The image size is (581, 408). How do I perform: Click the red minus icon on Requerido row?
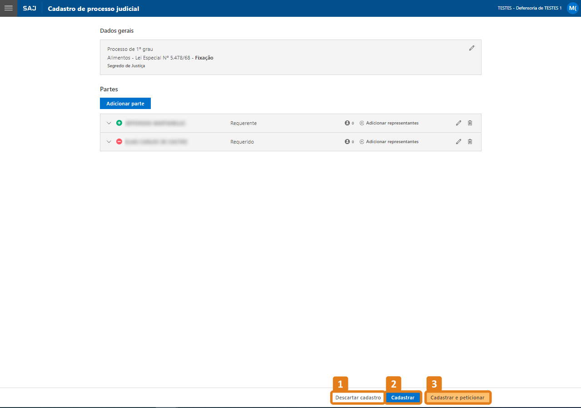click(119, 142)
